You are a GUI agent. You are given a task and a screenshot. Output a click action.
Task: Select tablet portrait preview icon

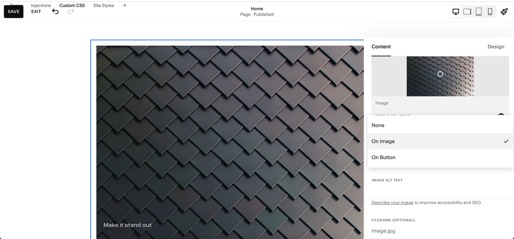coord(478,11)
